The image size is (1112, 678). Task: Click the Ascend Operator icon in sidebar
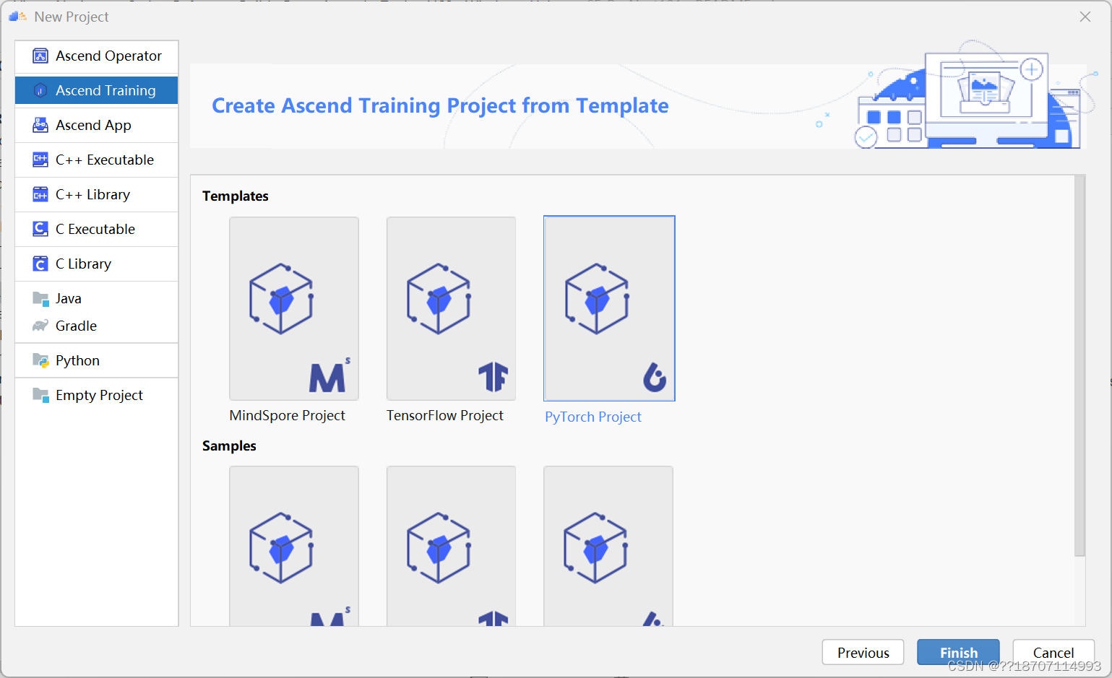[x=40, y=56]
